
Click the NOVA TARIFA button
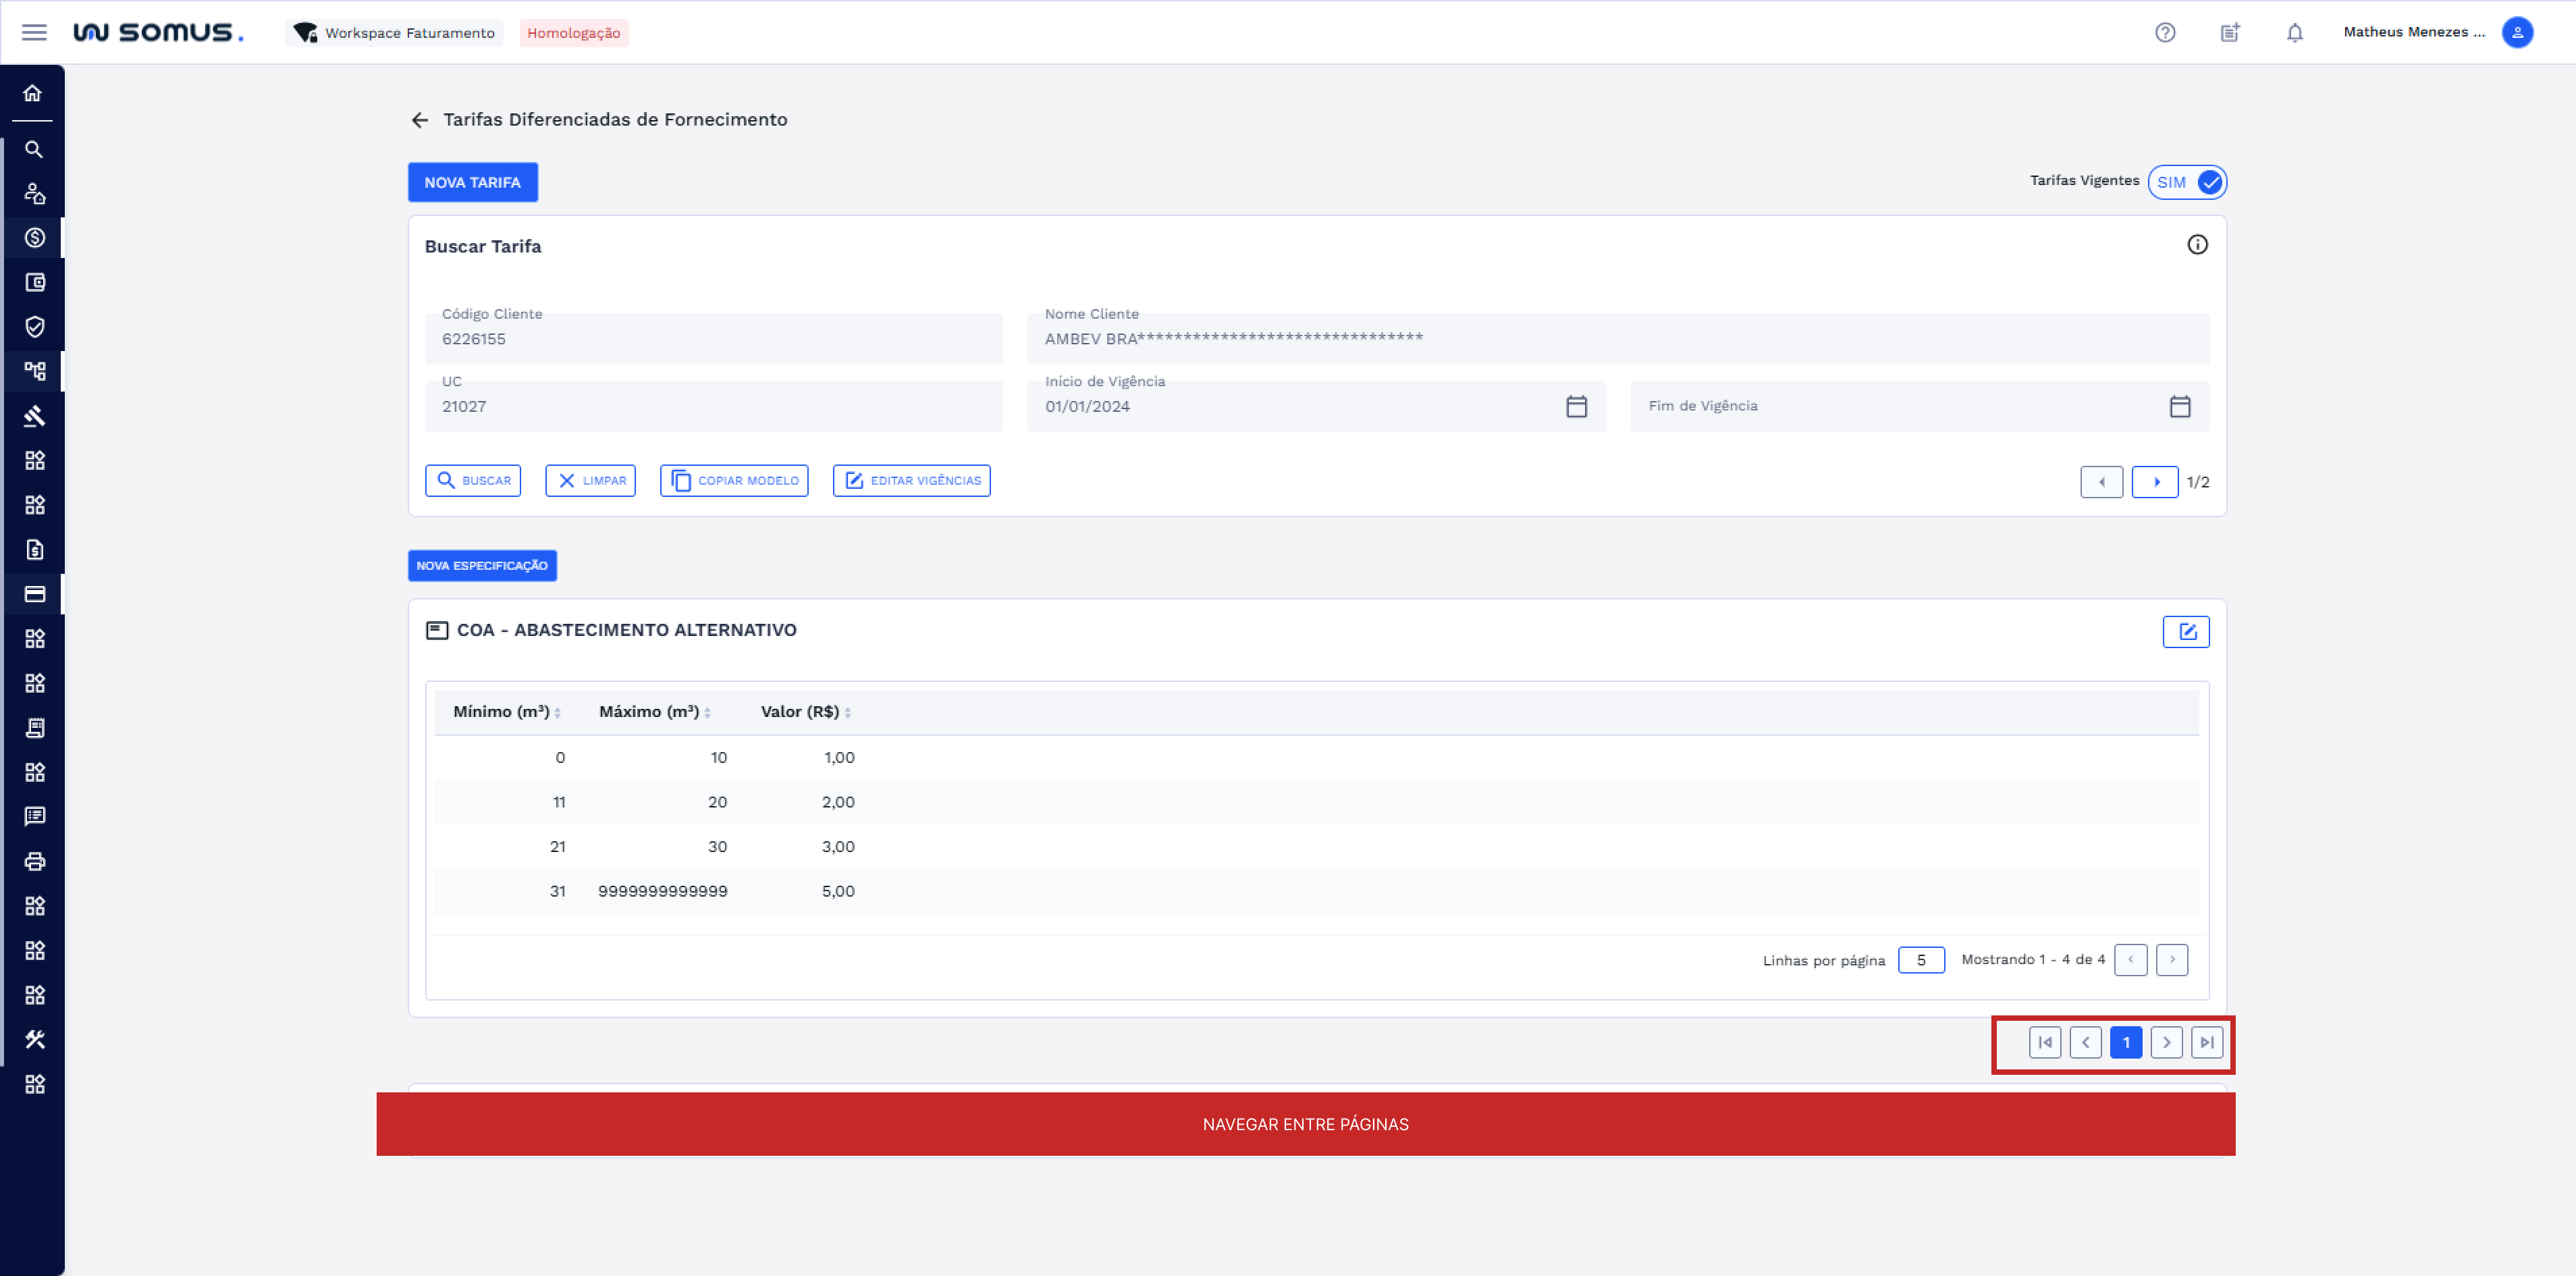tap(472, 182)
